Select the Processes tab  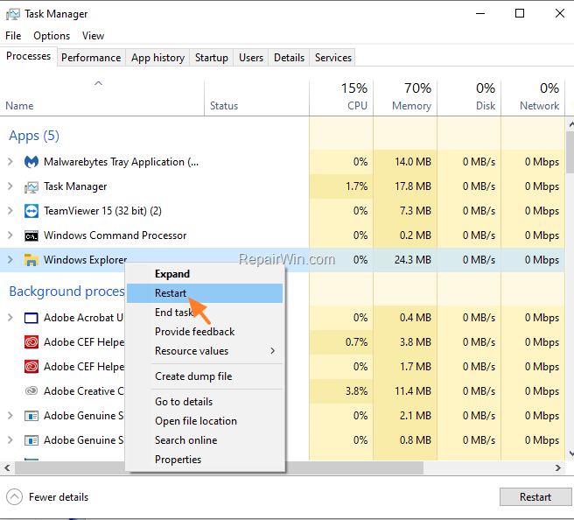coord(29,56)
